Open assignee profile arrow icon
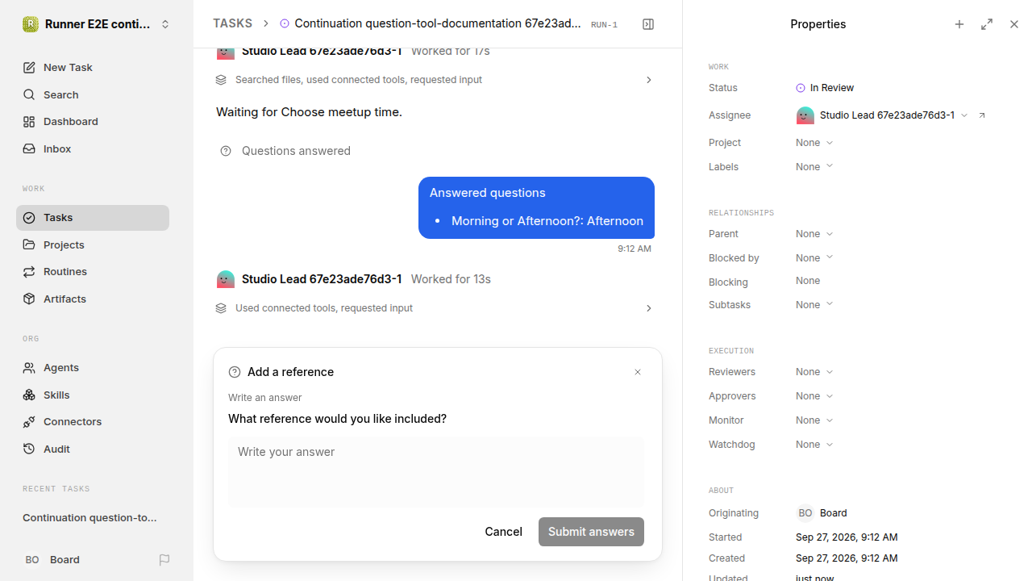1032x581 pixels. [x=982, y=115]
